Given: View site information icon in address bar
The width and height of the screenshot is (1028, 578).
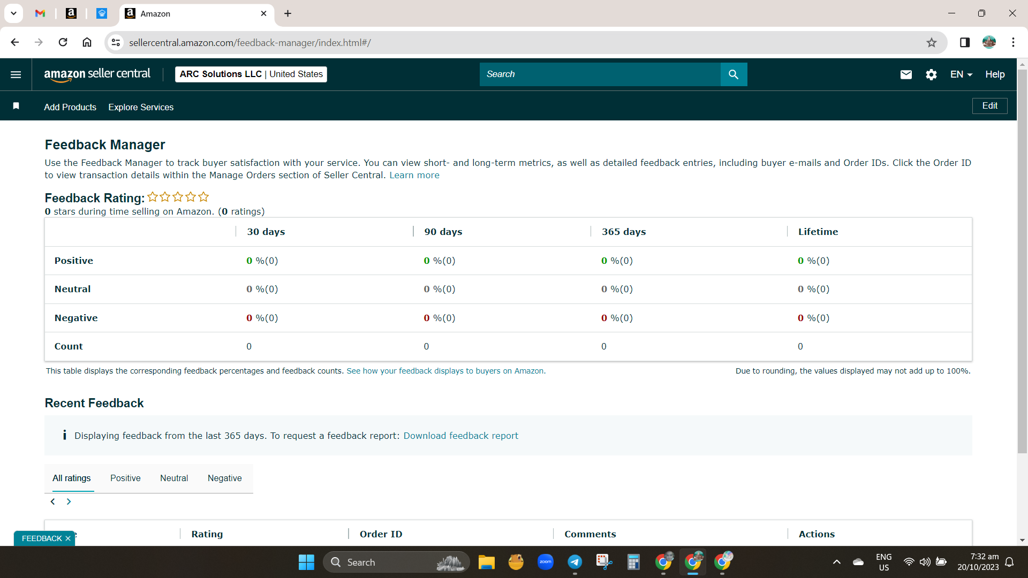Looking at the screenshot, I should coord(116,42).
